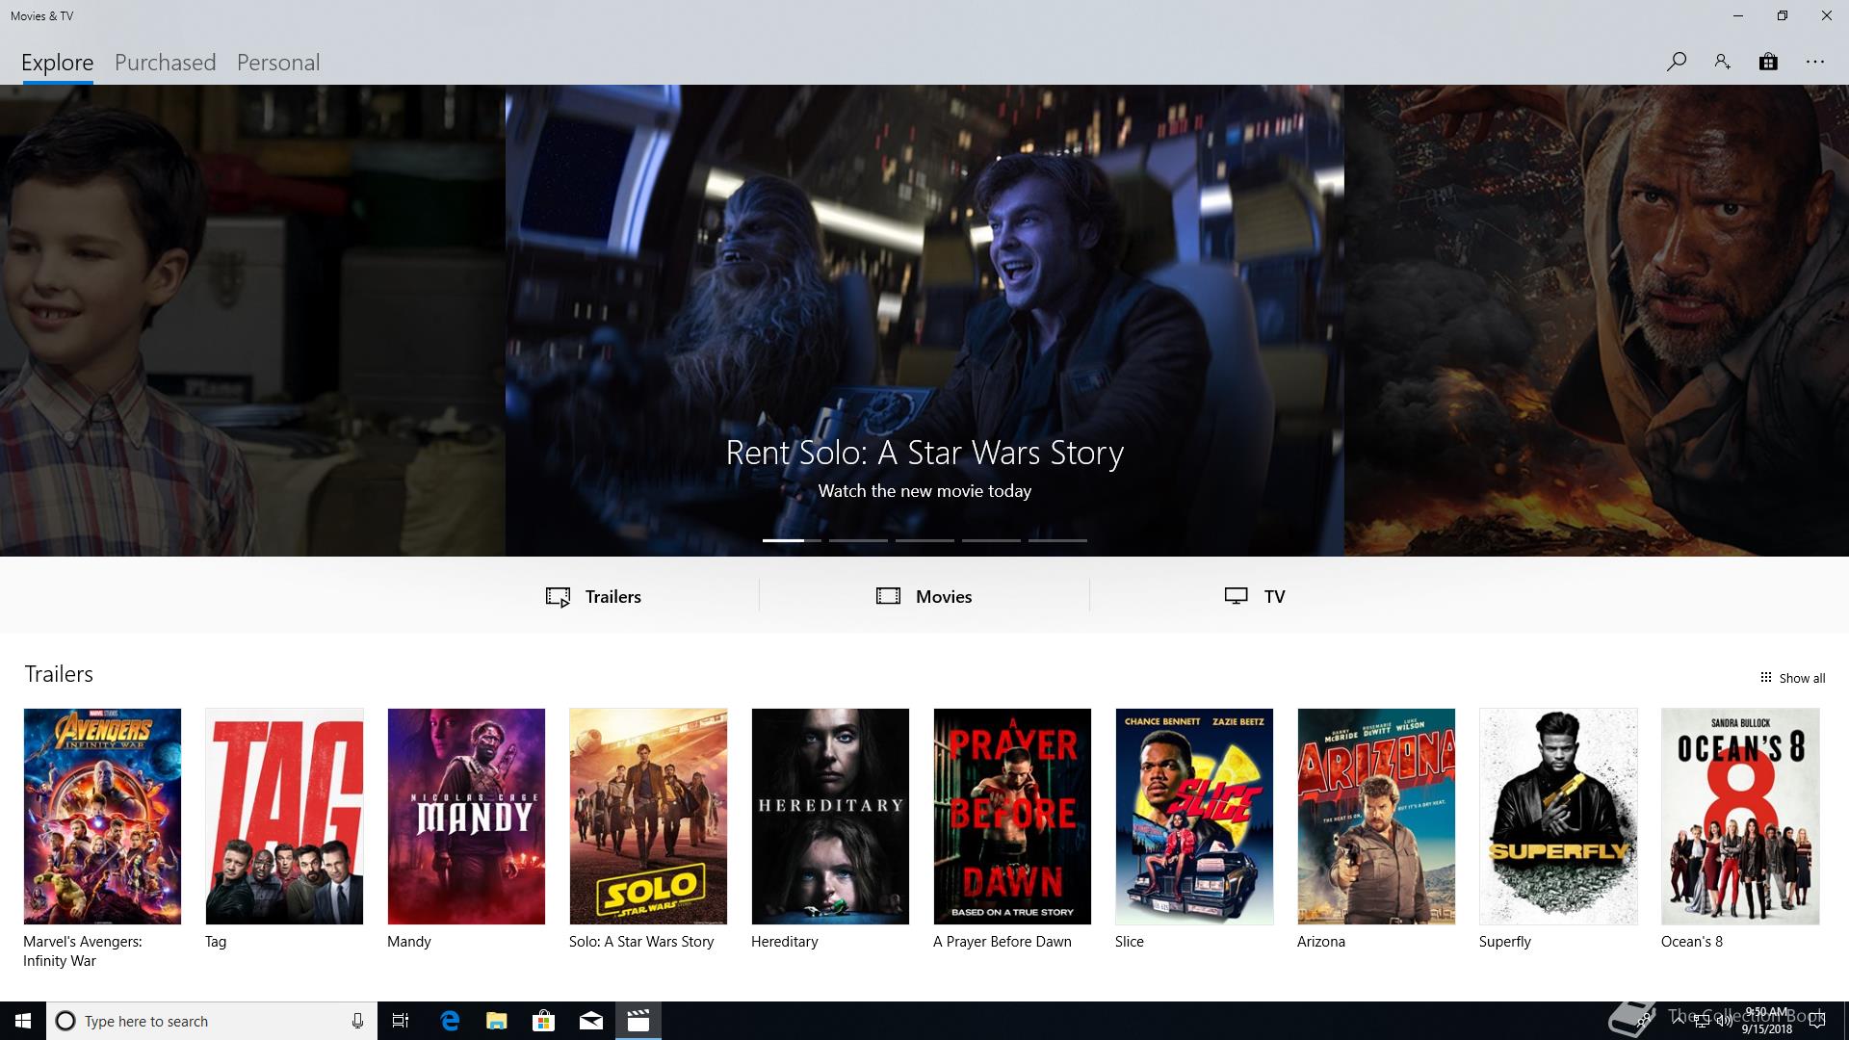Click 'Marvel's Avengers: Infinity War' title text
This screenshot has height=1040, width=1849.
[x=83, y=951]
